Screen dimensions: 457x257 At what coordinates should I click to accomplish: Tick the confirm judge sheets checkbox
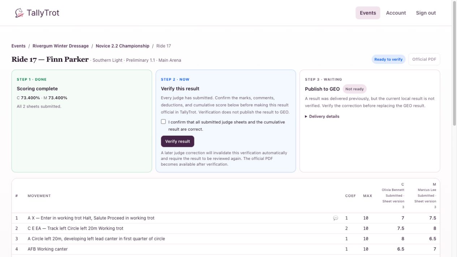[163, 122]
